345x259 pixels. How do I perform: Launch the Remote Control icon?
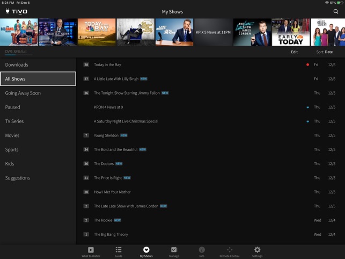click(229, 251)
